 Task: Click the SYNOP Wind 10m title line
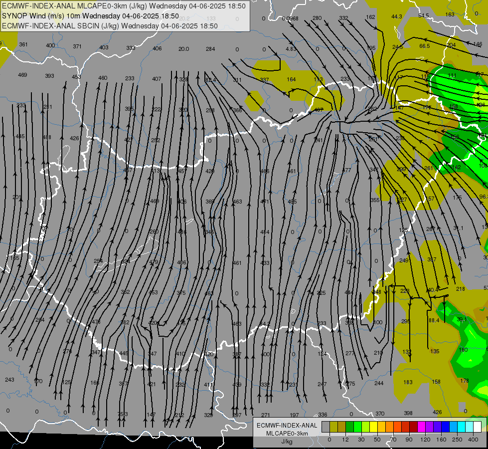click(x=90, y=16)
